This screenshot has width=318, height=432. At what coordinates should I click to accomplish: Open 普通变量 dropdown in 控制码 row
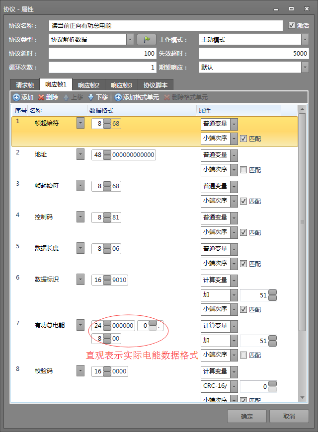[234, 218]
